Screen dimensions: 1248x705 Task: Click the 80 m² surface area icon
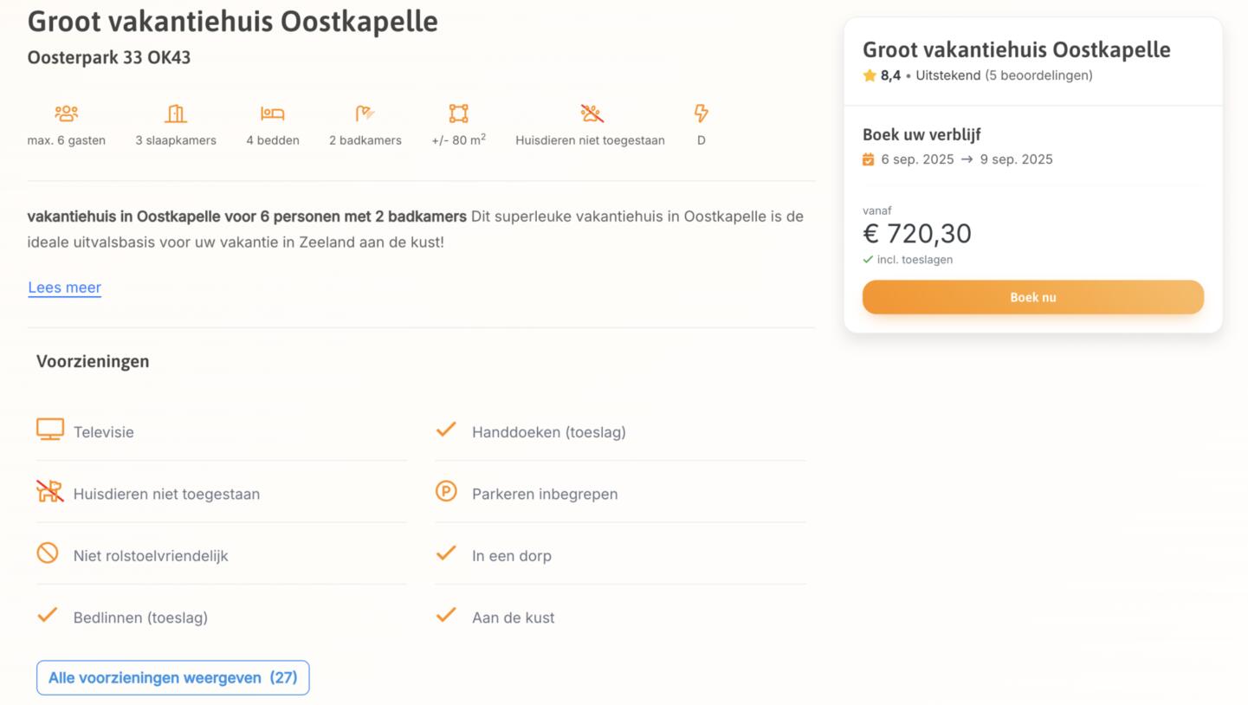pos(458,113)
